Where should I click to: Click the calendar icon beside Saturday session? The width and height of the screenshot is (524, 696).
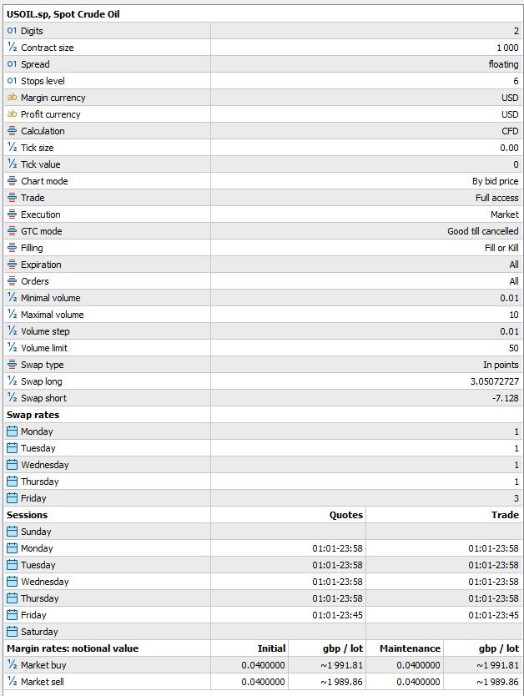coord(12,631)
